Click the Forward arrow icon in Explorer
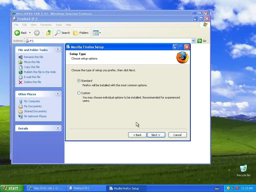Viewport: 256px width, 192px height. (37, 33)
